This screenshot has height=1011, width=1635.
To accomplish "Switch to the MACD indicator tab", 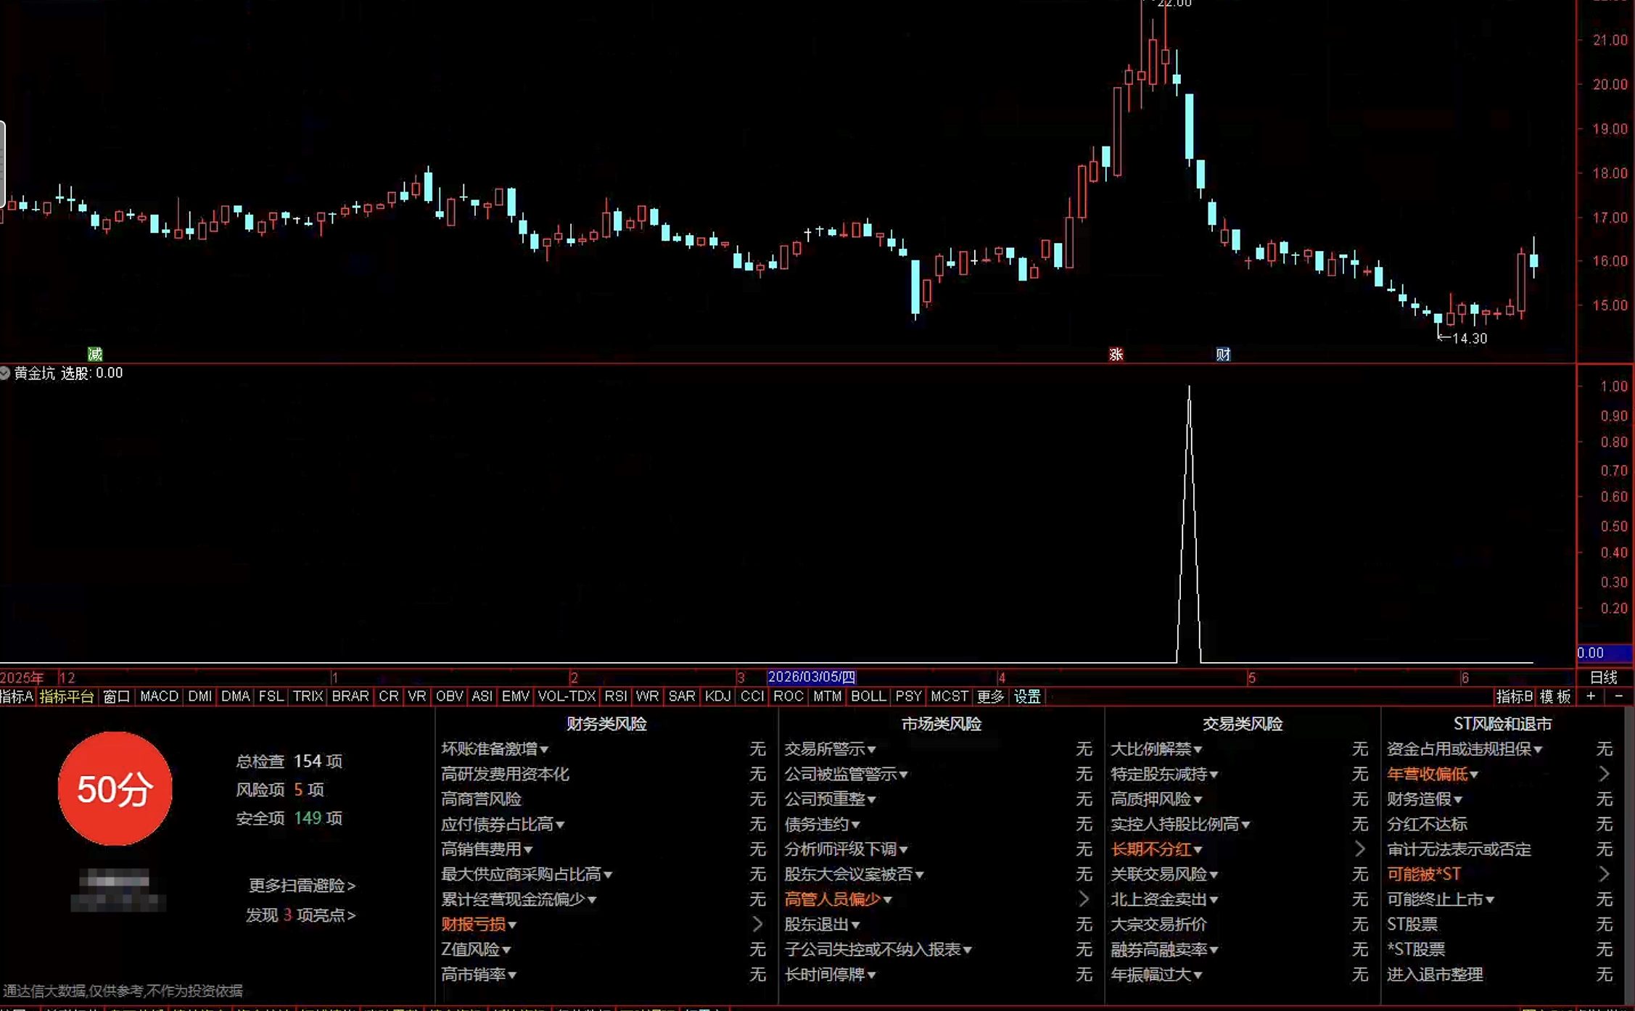I will [159, 696].
